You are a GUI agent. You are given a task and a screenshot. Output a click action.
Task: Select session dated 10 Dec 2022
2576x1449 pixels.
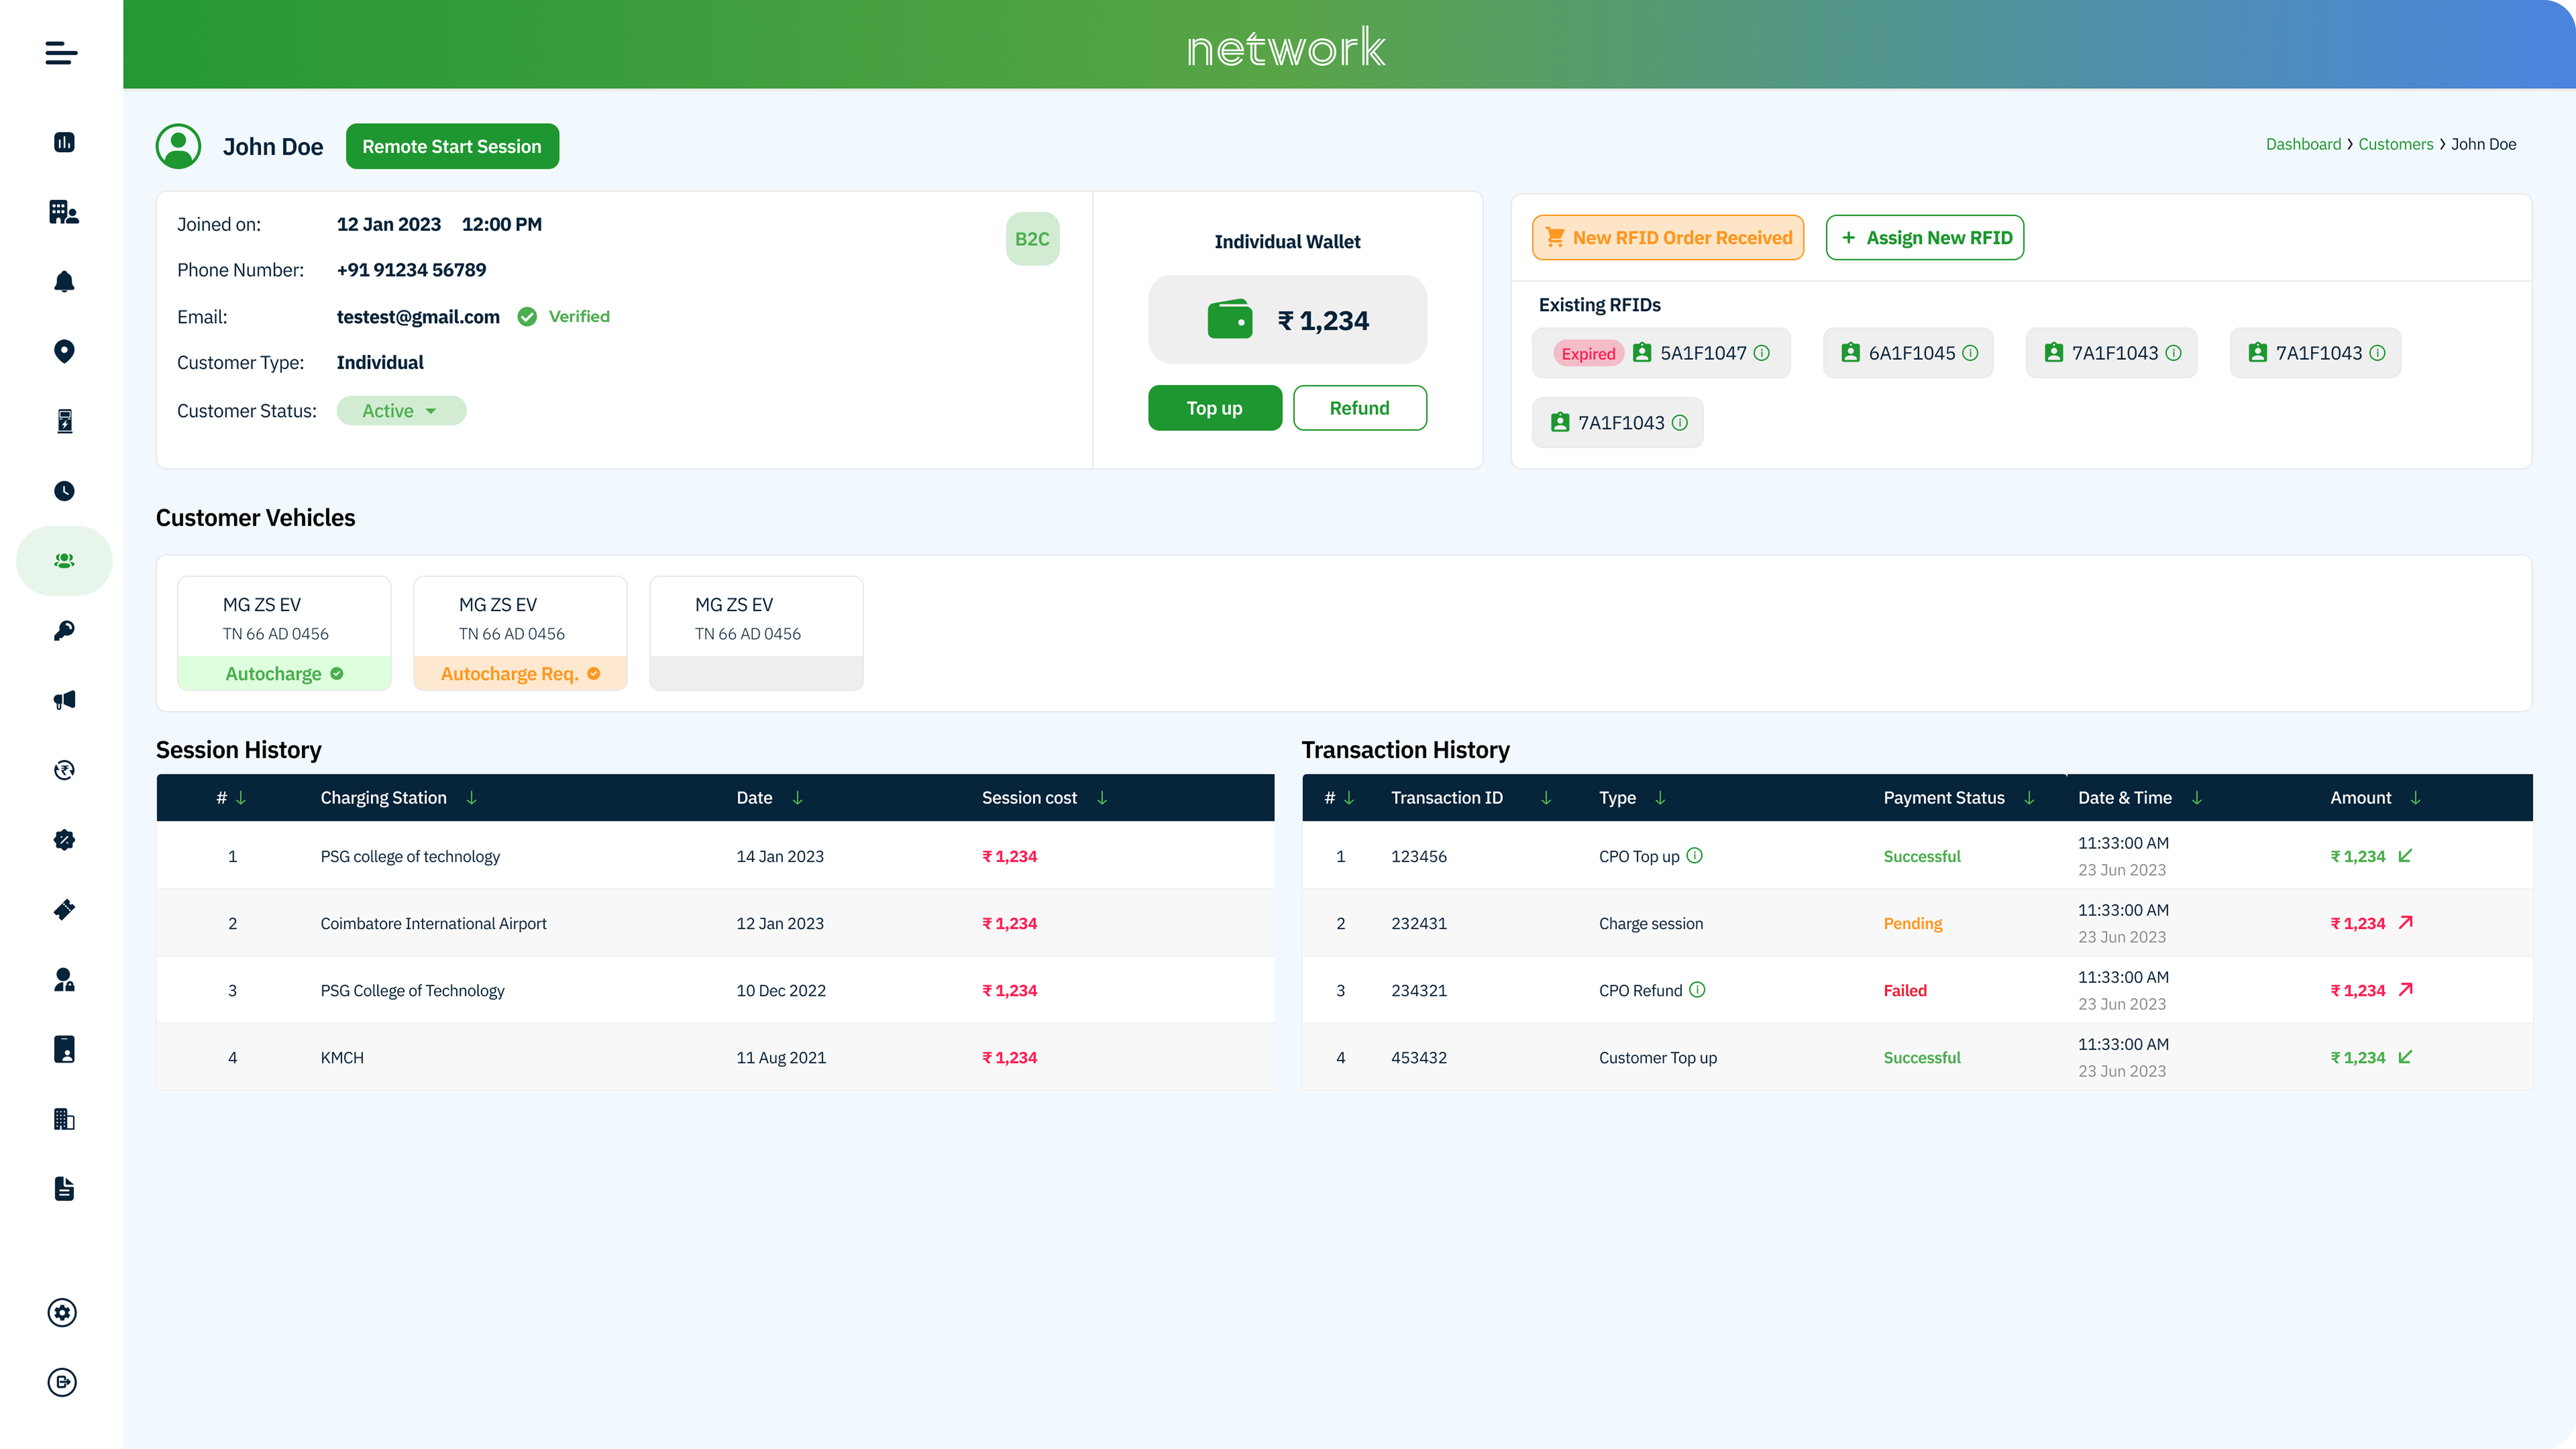[715, 990]
